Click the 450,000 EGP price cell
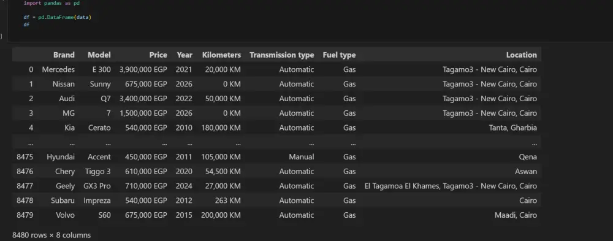The image size is (613, 241). point(146,157)
